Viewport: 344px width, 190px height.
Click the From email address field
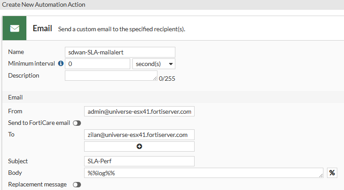(x=139, y=112)
